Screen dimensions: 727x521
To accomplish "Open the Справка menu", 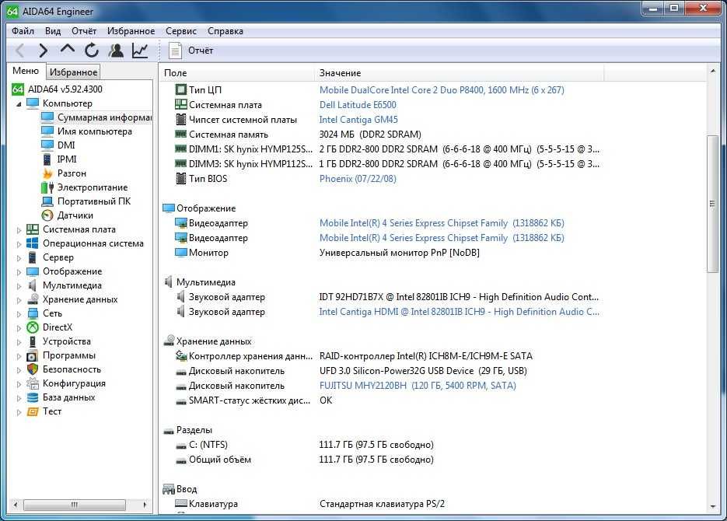I will tap(225, 31).
